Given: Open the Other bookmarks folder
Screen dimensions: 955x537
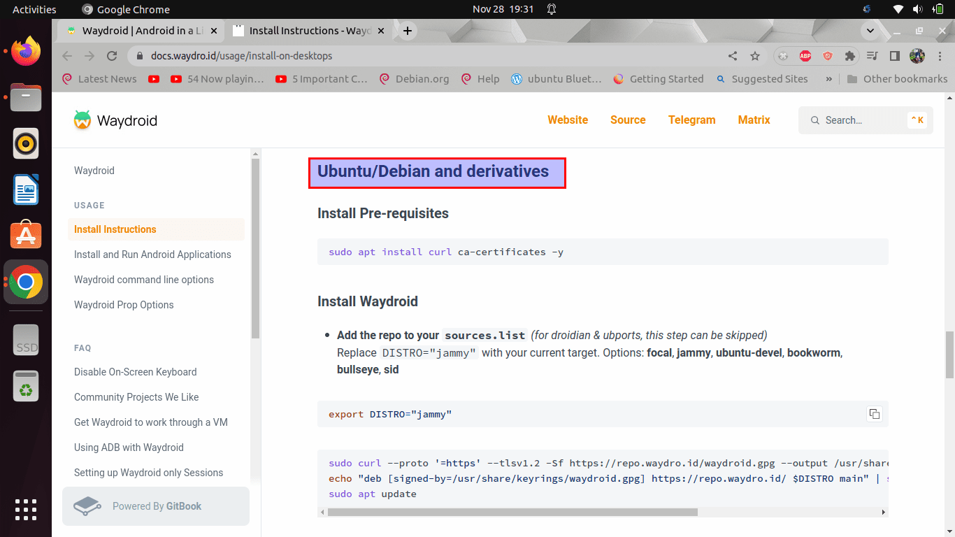Looking at the screenshot, I should tap(897, 79).
